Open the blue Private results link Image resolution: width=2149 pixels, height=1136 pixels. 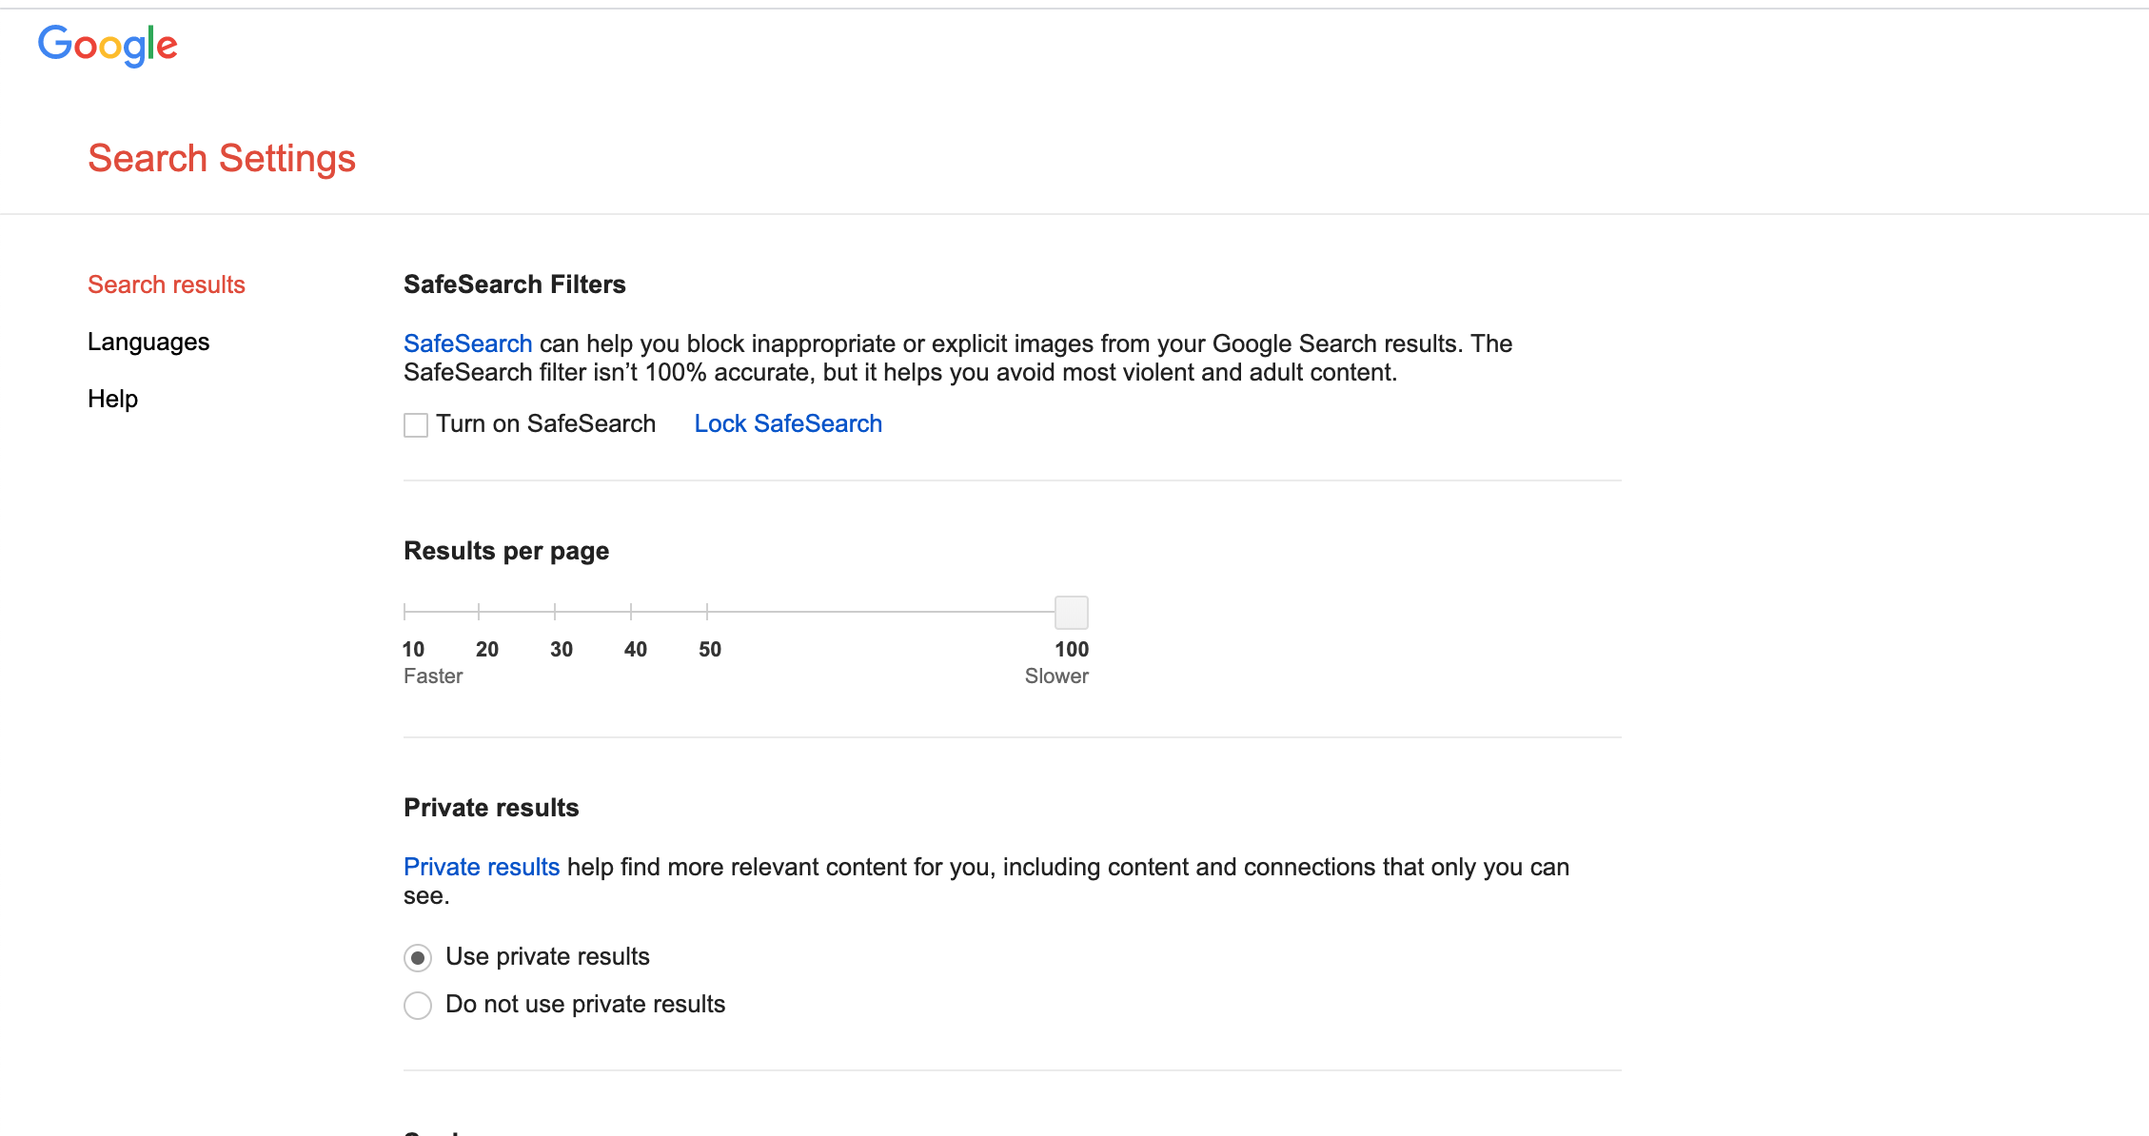coord(482,867)
